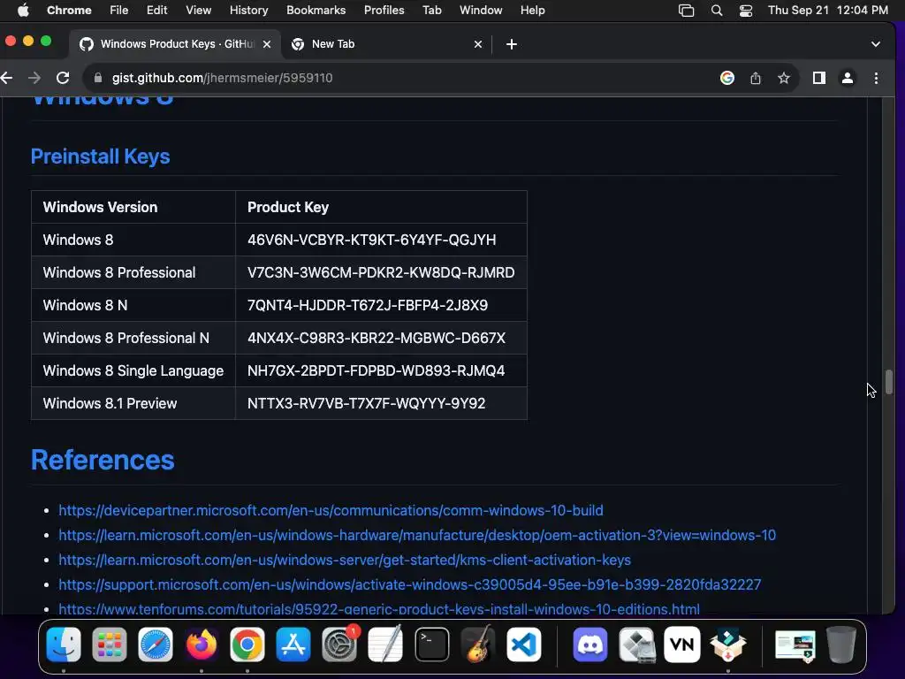Open the Chrome side panel
905x679 pixels.
[819, 78]
